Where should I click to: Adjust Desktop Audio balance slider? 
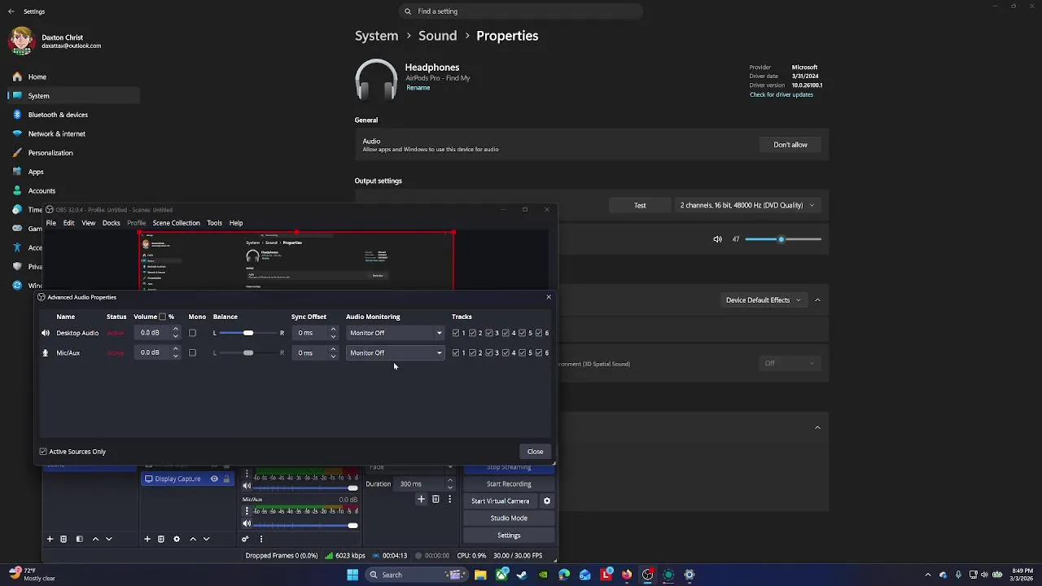coord(248,333)
